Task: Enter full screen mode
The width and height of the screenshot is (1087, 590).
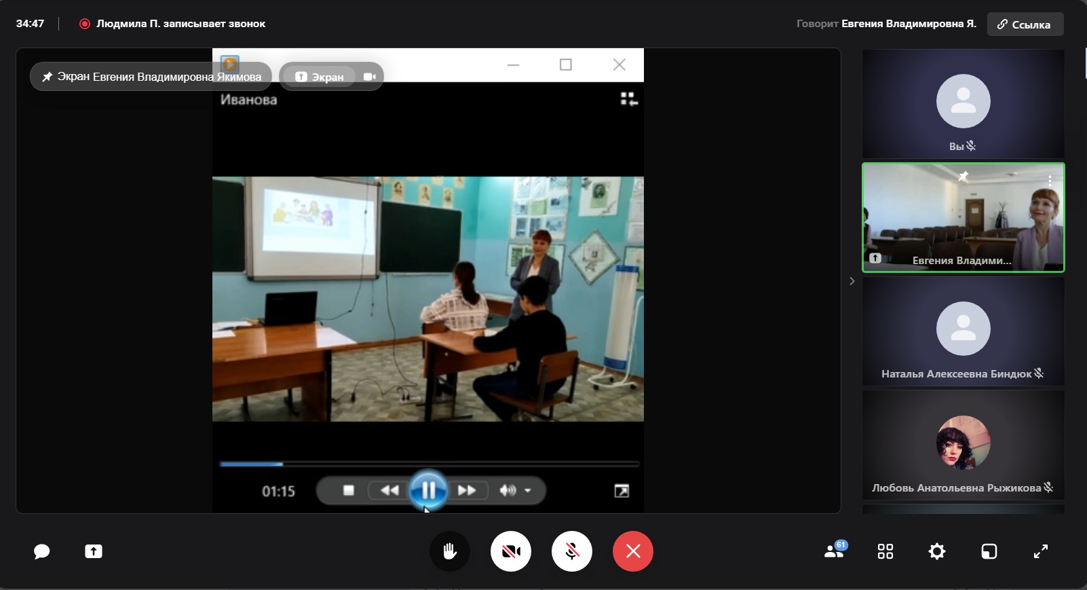Action: coord(1041,551)
